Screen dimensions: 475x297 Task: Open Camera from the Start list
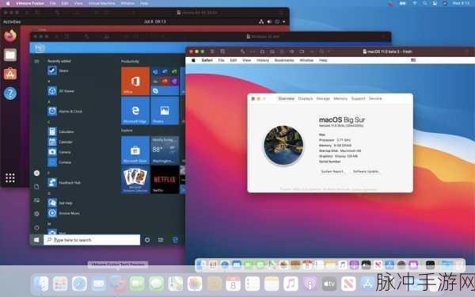[59, 152]
